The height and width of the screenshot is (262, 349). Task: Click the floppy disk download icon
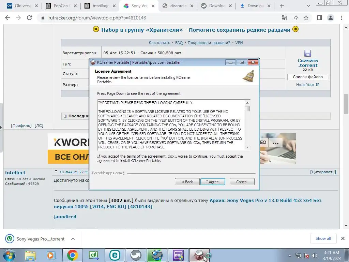coord(308,54)
